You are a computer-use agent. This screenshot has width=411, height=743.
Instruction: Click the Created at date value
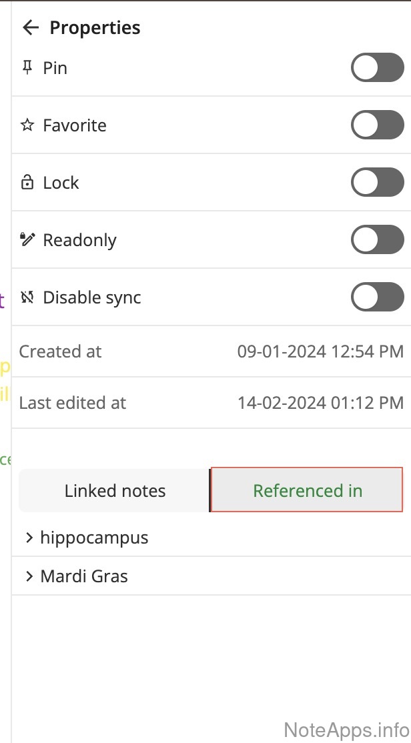(x=320, y=351)
